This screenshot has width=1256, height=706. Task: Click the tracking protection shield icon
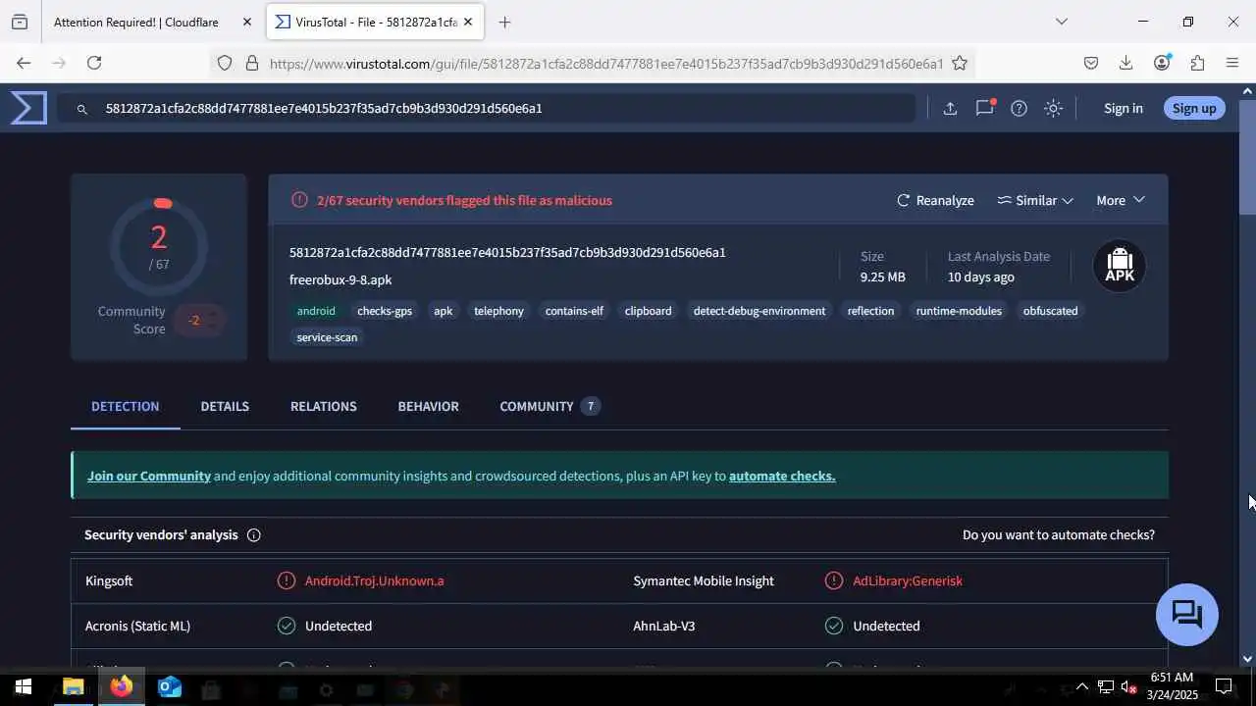click(x=225, y=63)
